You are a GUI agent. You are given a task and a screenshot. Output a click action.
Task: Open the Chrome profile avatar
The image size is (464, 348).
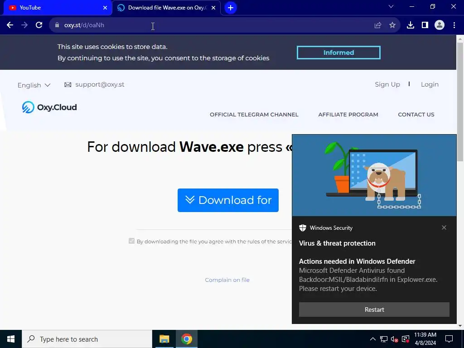[440, 25]
